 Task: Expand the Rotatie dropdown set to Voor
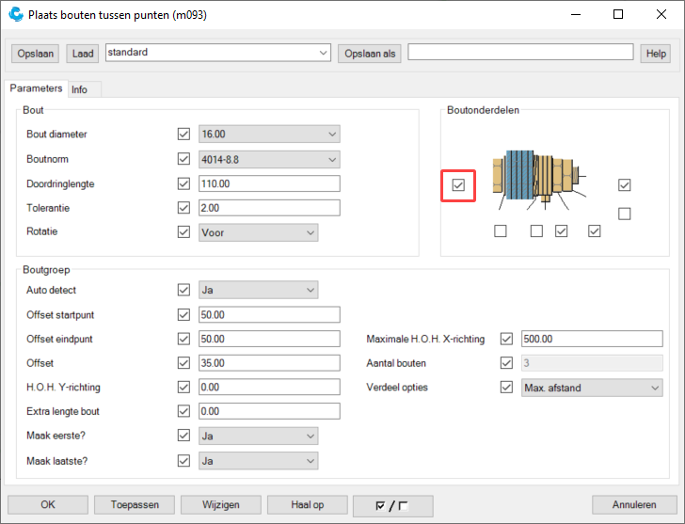(259, 232)
